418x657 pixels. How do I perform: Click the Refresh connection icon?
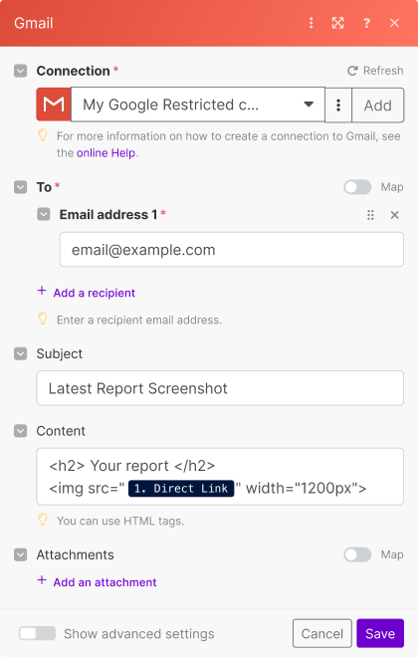tap(352, 71)
